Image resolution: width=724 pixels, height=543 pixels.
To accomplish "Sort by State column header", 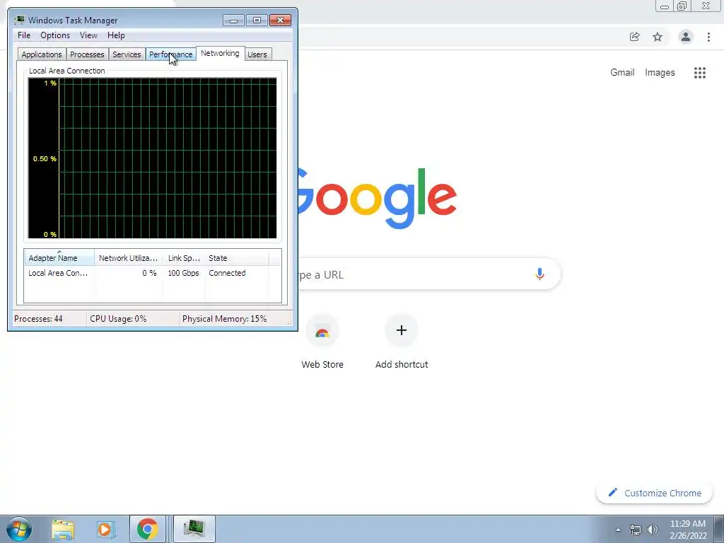I will point(236,258).
